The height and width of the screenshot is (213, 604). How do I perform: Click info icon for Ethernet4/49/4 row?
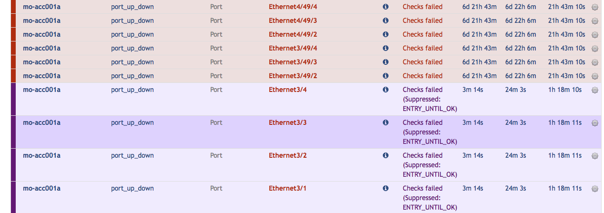[386, 7]
